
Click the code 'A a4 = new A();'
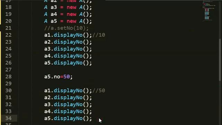coord(68,14)
